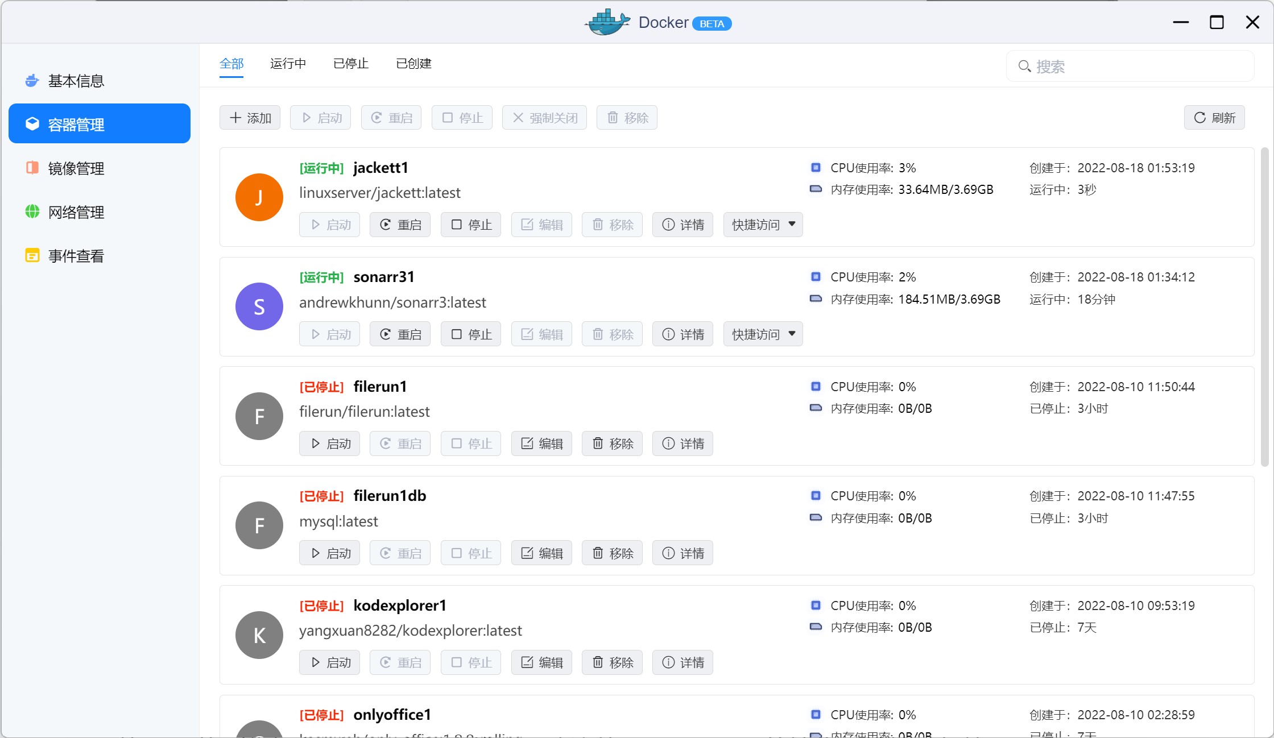The image size is (1274, 738).
Task: Go to 基本信息 using the whale icon
Action: click(x=31, y=81)
